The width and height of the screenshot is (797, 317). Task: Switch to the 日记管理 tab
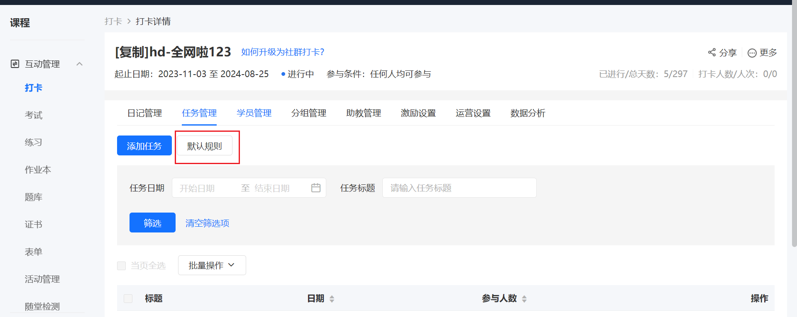[x=144, y=113]
